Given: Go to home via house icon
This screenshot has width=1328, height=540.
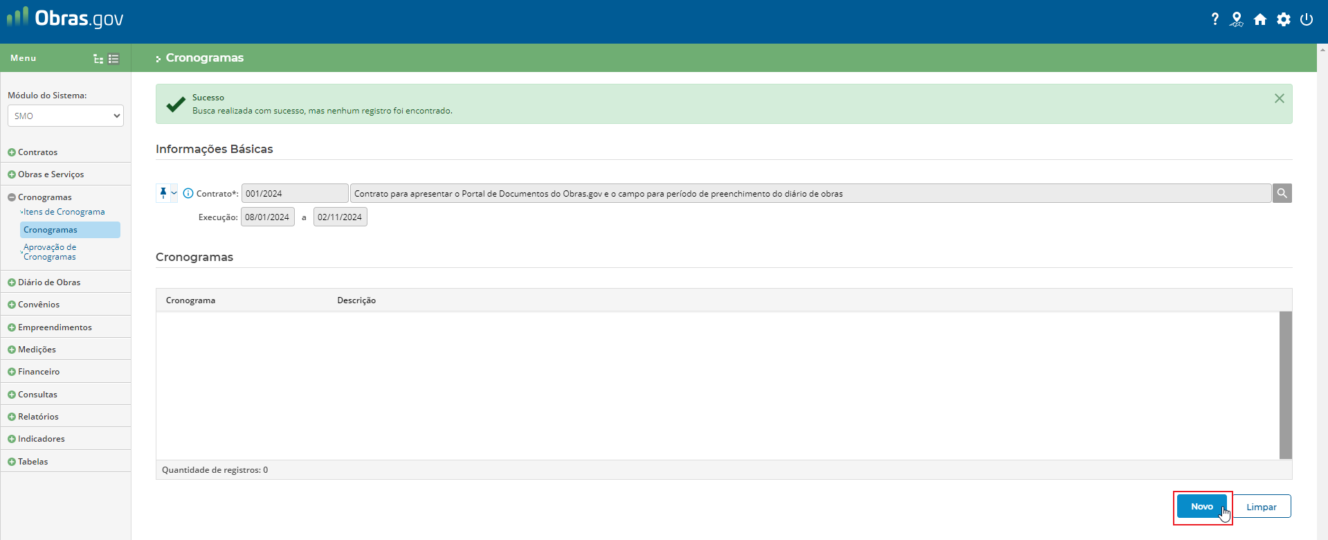Looking at the screenshot, I should pos(1260,19).
